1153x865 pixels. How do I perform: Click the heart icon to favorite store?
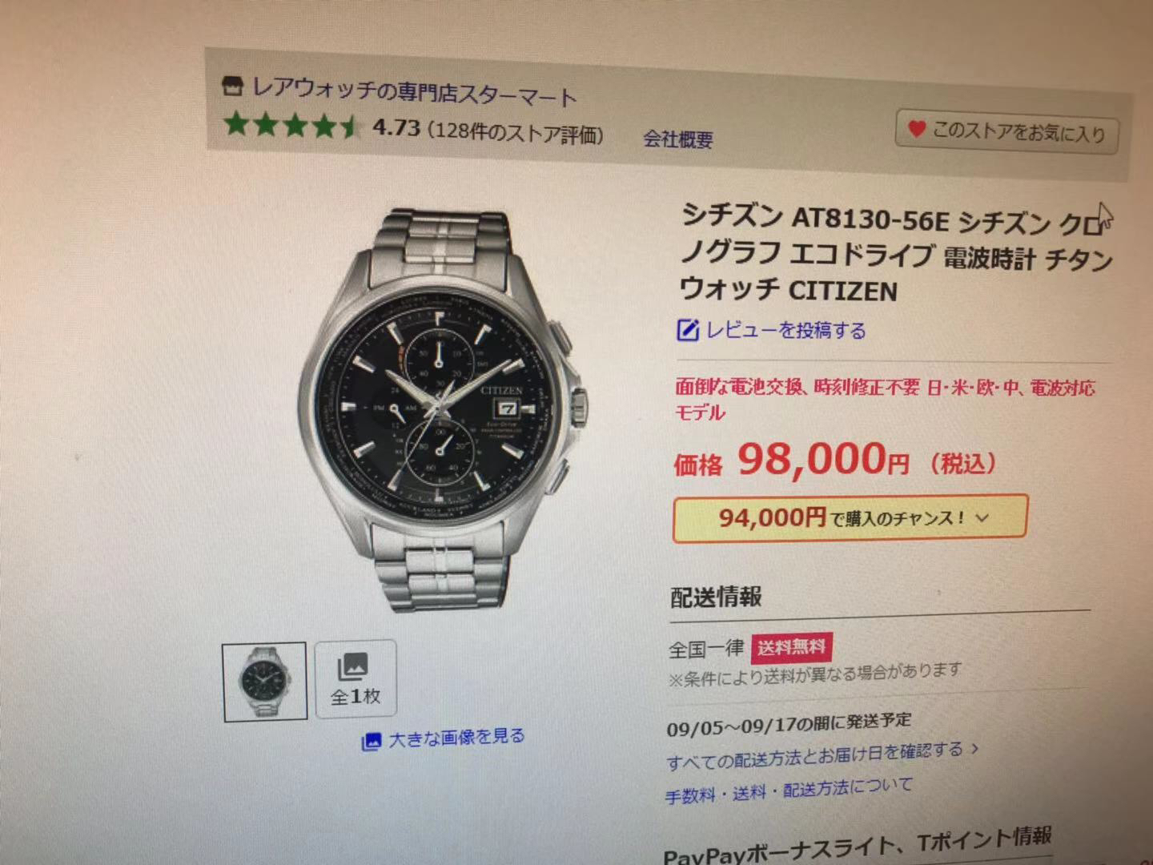pos(916,128)
